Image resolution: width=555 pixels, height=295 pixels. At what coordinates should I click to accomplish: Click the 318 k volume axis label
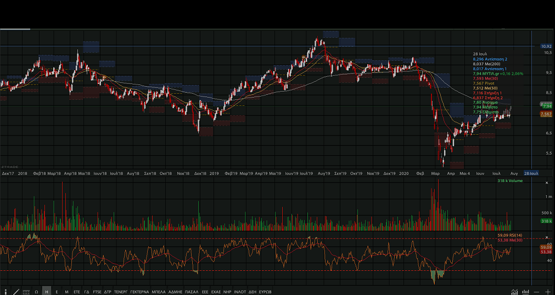click(546, 220)
